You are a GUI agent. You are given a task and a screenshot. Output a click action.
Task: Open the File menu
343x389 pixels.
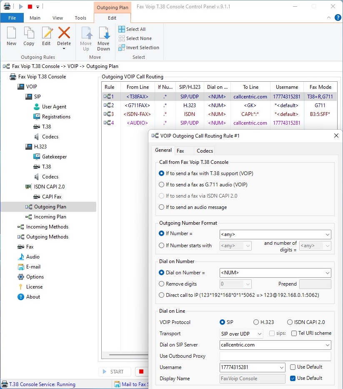(x=12, y=18)
